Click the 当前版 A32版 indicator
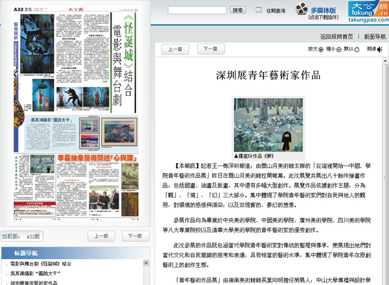Image resolution: width=389 pixels, height=285 pixels. 22,236
